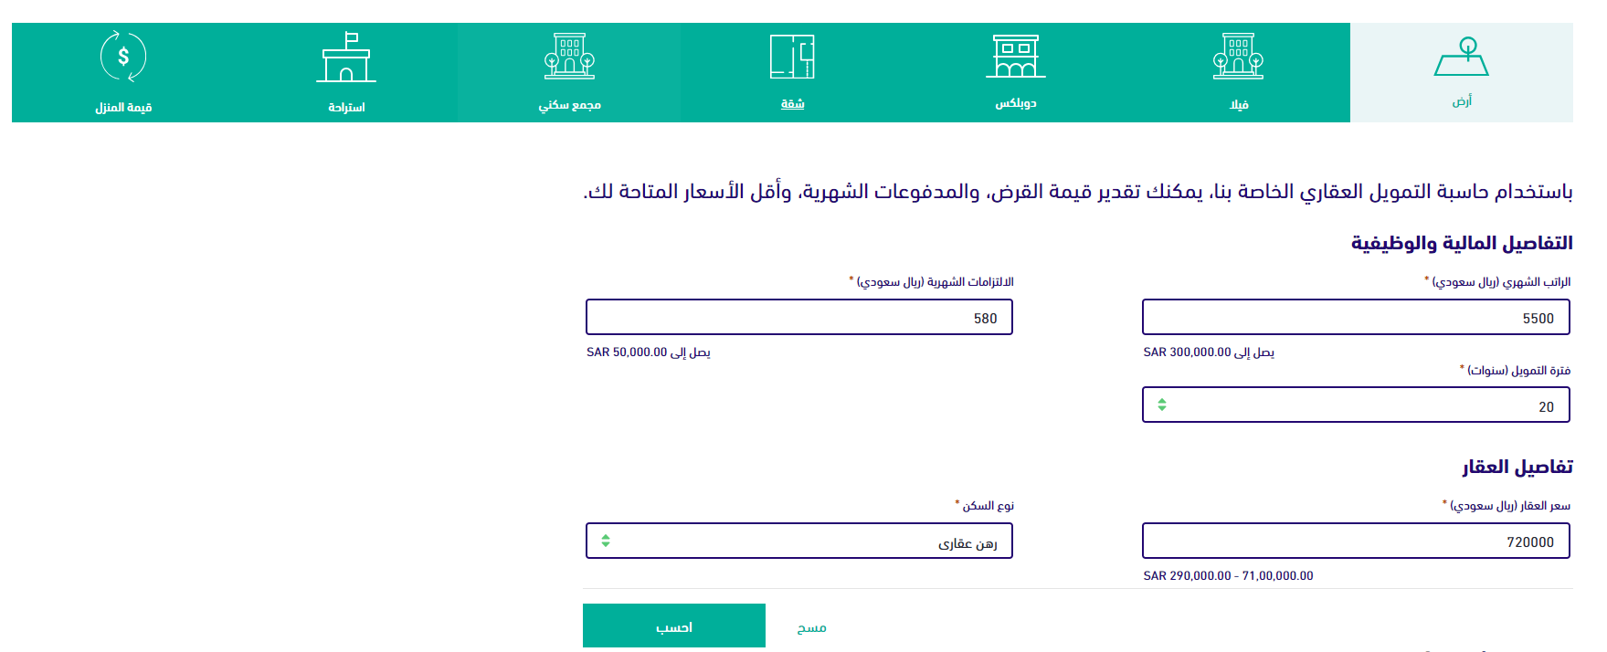Focus the monthly obligations field showing 580
The image size is (1607, 652).
click(799, 317)
